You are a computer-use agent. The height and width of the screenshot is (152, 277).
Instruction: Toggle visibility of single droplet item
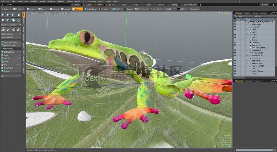[235, 24]
